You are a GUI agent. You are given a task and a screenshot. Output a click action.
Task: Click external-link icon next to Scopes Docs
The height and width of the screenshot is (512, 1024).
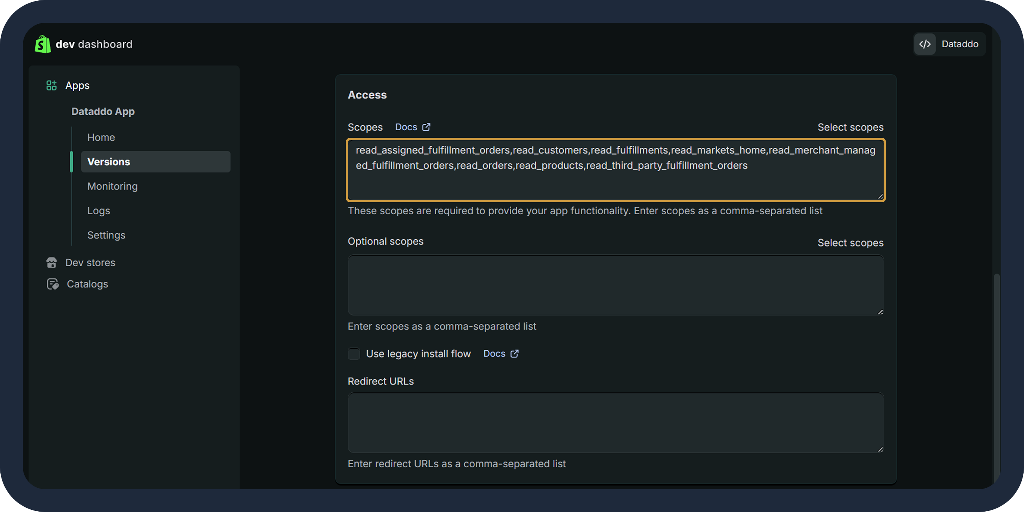pos(426,127)
